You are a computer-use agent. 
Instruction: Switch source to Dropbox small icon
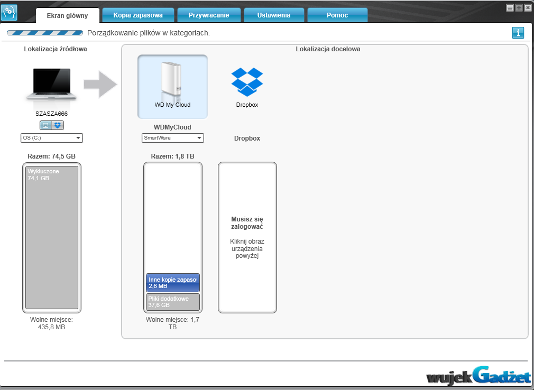point(58,125)
